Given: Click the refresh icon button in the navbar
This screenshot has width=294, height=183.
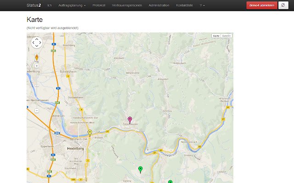Looking at the screenshot, I should [x=283, y=5].
